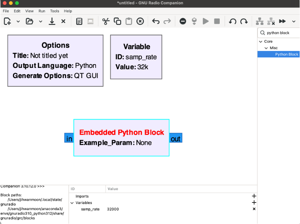
Task: Collapse the Misc subcategory
Action: coord(266,48)
